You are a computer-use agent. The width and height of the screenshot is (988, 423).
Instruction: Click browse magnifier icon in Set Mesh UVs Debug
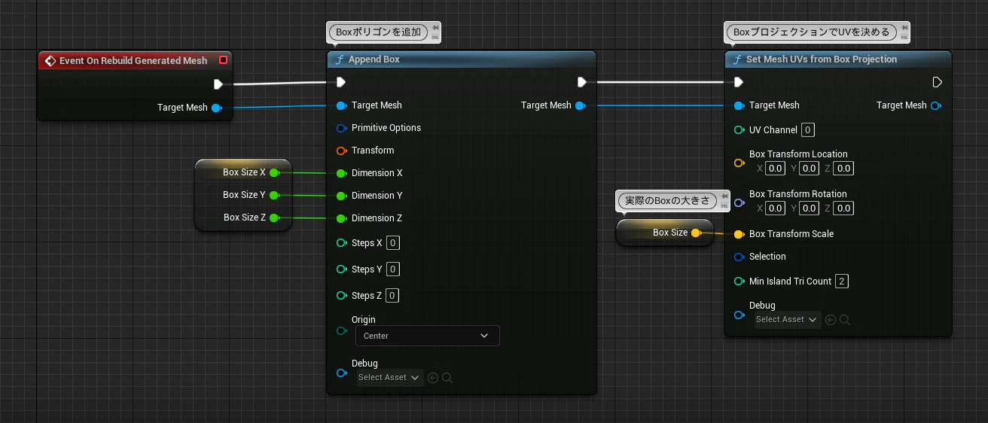pos(845,320)
